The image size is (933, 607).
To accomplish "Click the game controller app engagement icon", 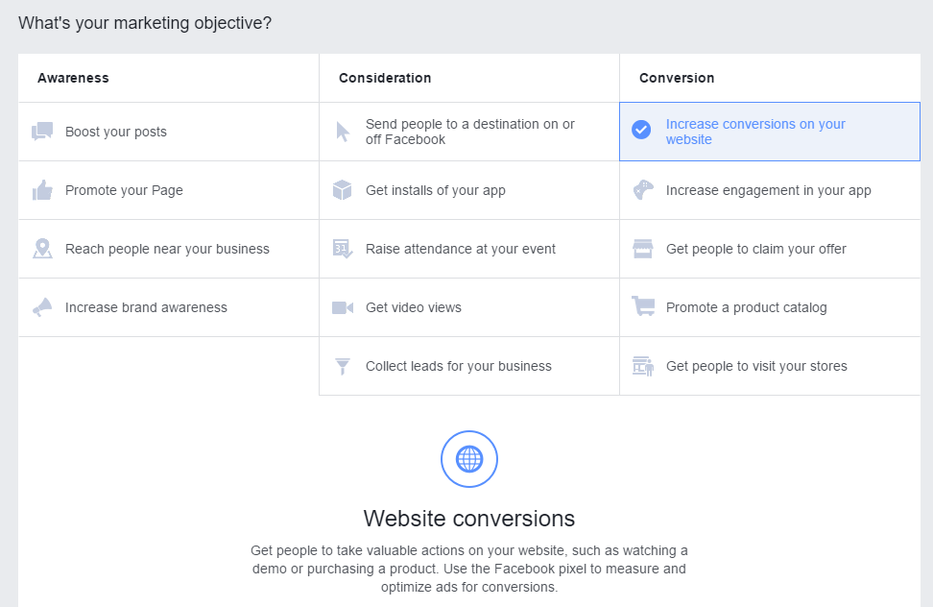I will 642,190.
